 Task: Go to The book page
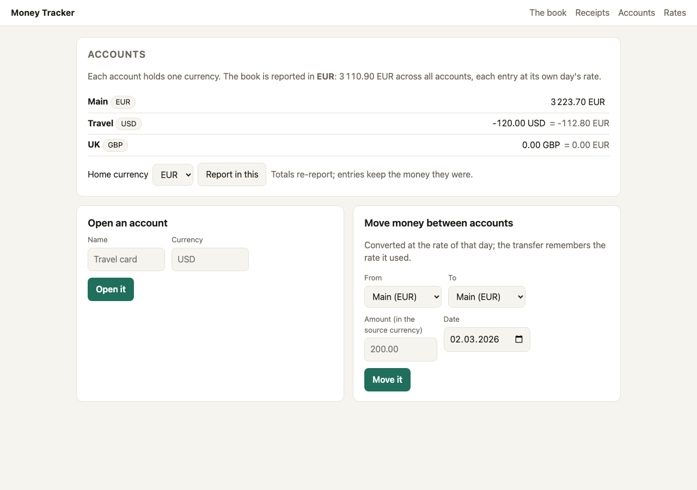548,13
